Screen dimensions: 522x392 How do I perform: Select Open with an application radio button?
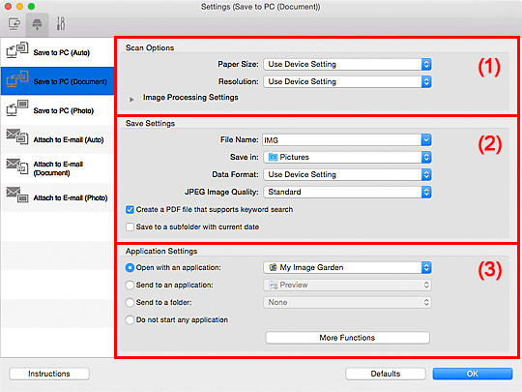(130, 268)
